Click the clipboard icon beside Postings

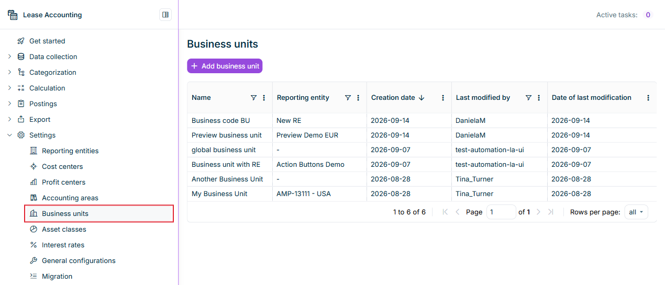click(x=21, y=104)
